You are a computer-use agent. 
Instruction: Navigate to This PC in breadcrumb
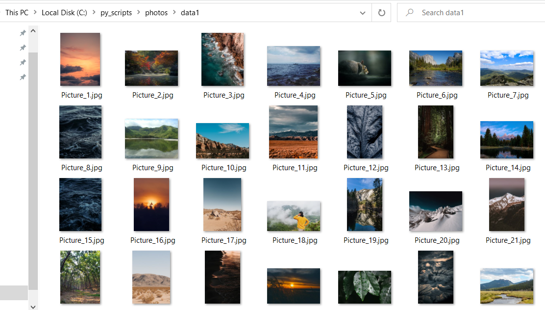pos(17,13)
